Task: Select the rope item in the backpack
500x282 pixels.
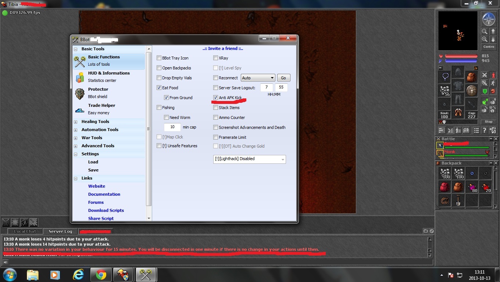Action: click(x=445, y=200)
